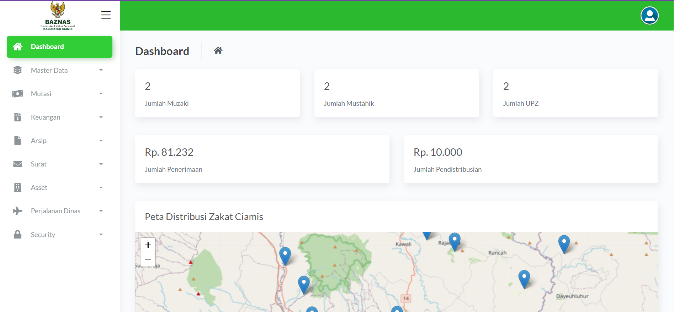The width and height of the screenshot is (674, 312).
Task: Click the home breadcrumb icon
Action: (218, 50)
